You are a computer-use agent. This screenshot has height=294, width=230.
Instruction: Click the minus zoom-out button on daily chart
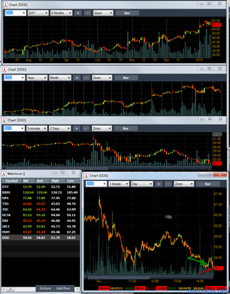[87, 13]
